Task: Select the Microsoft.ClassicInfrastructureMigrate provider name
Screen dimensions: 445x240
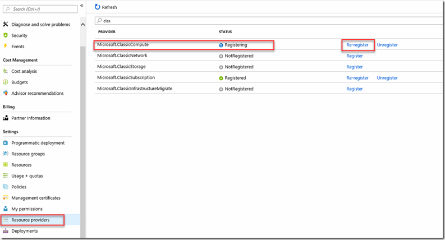Action: point(135,89)
